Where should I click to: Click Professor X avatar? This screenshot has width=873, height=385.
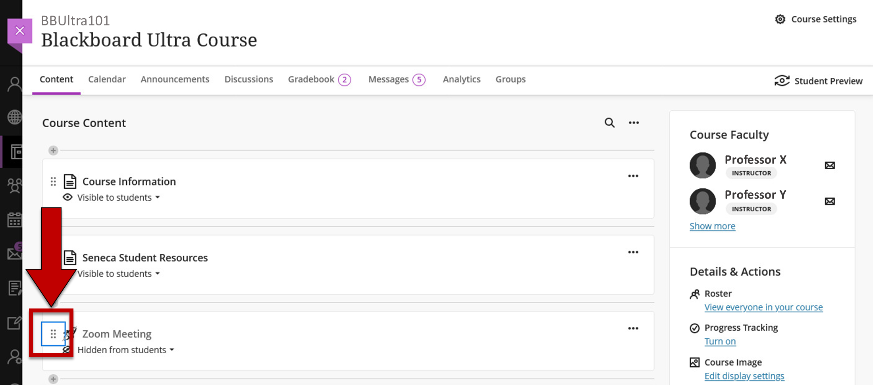pos(702,165)
